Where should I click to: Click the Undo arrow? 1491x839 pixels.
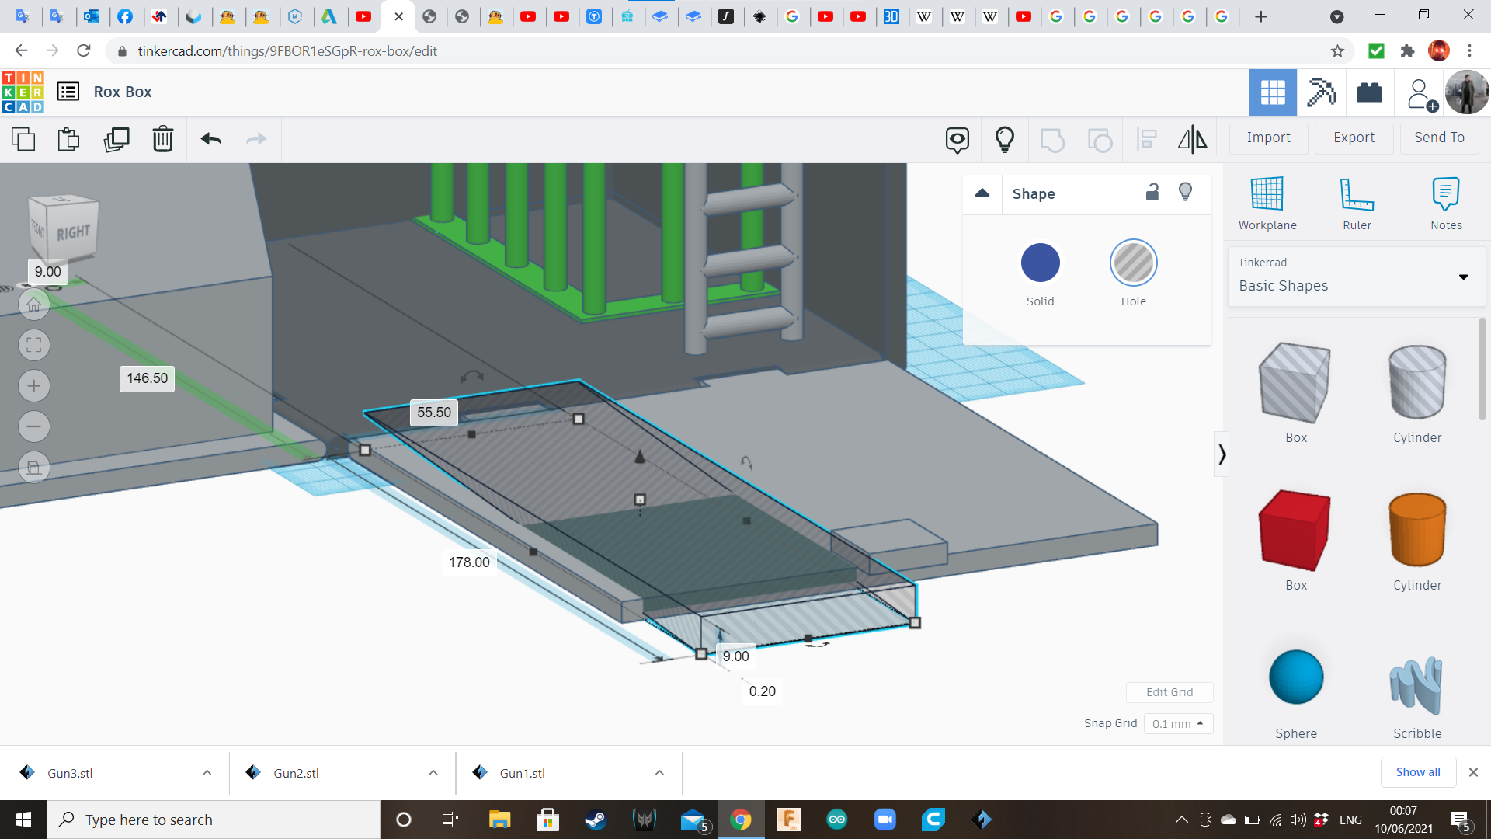tap(210, 139)
